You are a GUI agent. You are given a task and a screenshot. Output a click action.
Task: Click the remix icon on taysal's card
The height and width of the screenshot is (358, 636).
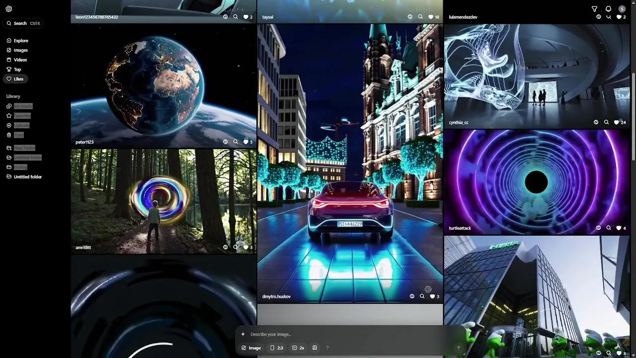(410, 17)
